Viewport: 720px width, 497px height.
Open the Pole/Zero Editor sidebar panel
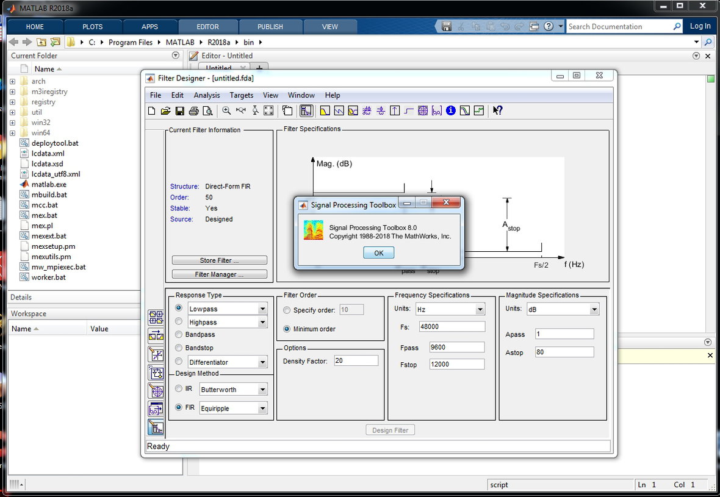(156, 391)
